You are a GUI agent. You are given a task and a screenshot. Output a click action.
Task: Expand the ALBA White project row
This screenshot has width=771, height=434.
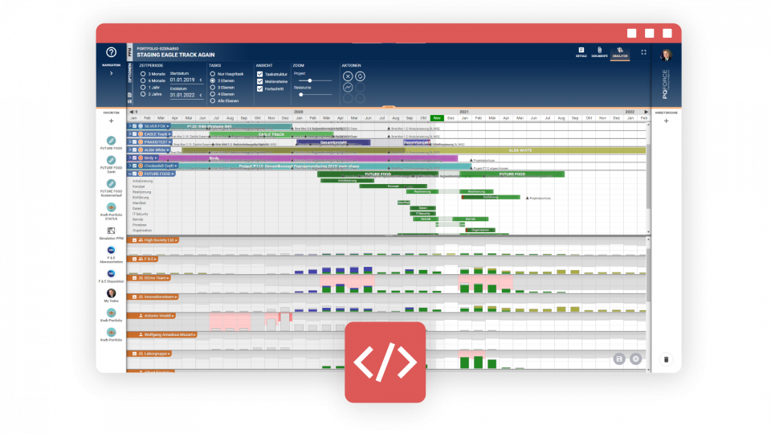click(130, 150)
